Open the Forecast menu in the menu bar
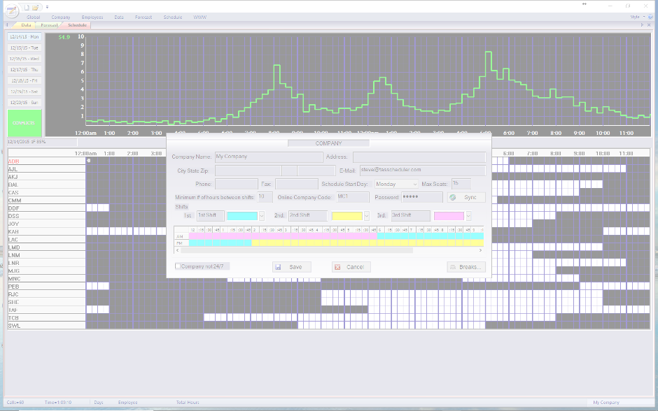The width and height of the screenshot is (658, 411). 143,17
